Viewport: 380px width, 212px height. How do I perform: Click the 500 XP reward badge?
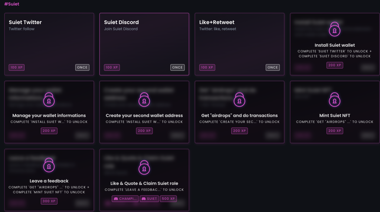168,199
